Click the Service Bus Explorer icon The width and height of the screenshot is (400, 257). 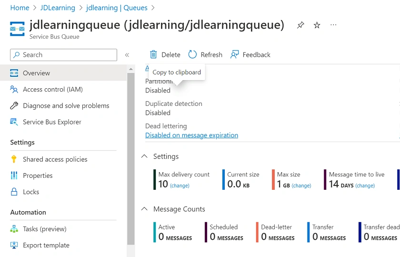coord(14,122)
